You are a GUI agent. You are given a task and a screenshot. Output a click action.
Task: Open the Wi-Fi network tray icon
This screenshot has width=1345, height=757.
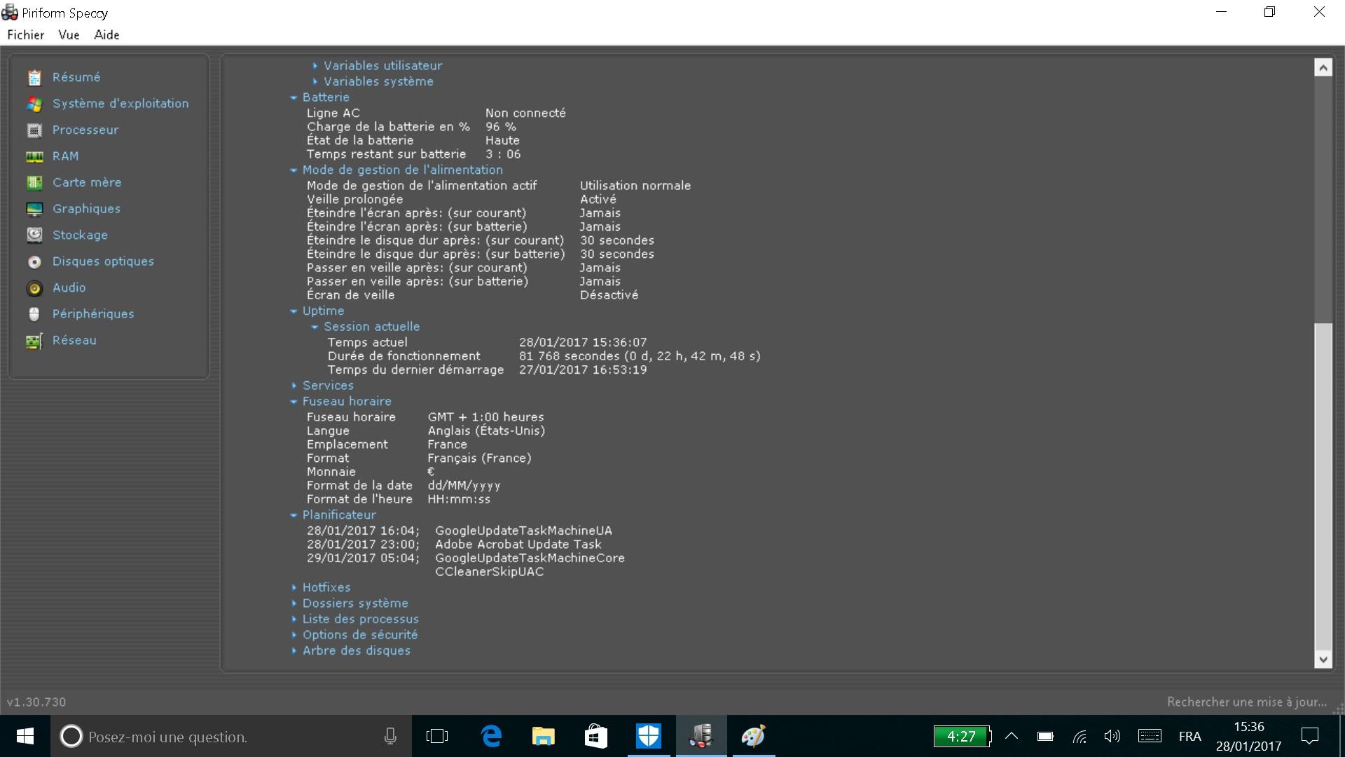coord(1080,736)
